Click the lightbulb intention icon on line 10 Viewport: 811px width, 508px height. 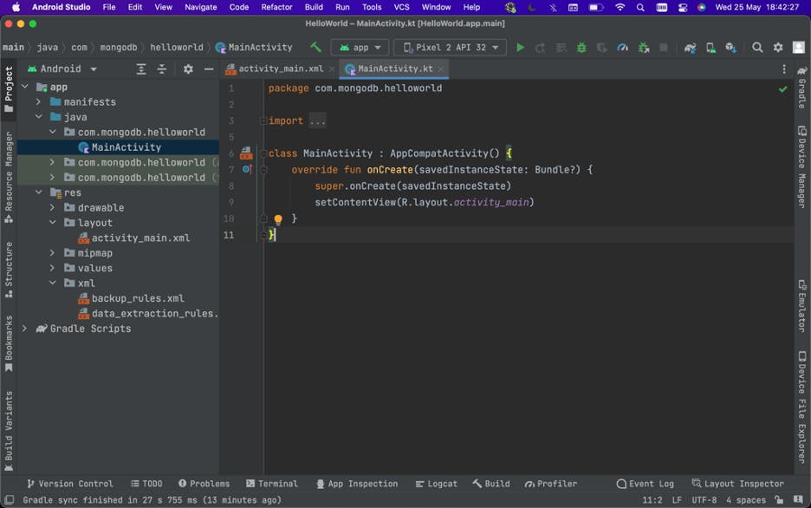click(x=278, y=219)
